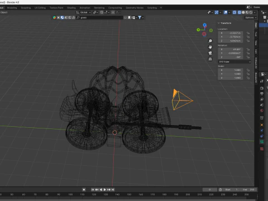The height and width of the screenshot is (201, 268).
Task: Open the World properties red globe icon
Action: pos(262,111)
